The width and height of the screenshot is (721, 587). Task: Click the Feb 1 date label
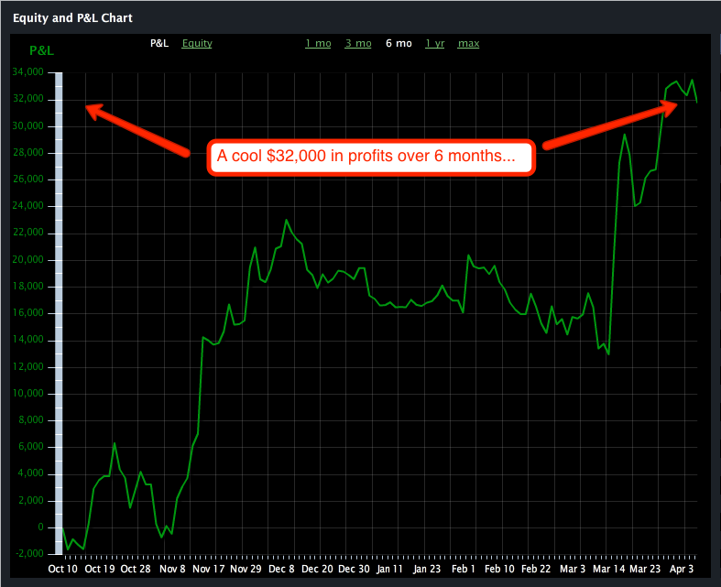(463, 569)
